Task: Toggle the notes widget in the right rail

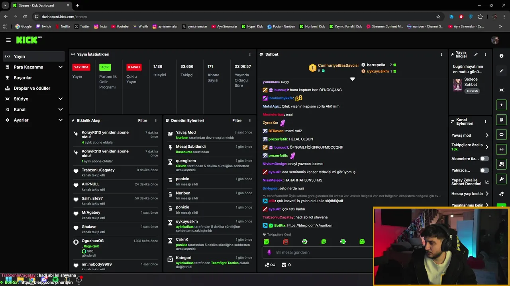Action: point(502,120)
